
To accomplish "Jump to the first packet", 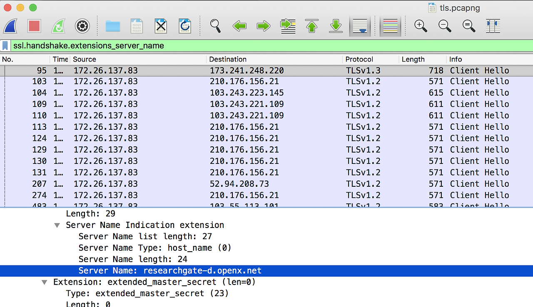I will pyautogui.click(x=312, y=26).
